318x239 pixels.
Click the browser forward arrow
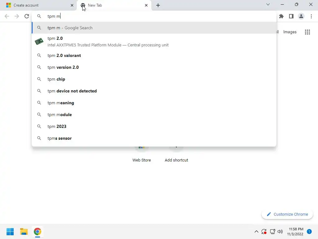[x=17, y=16]
